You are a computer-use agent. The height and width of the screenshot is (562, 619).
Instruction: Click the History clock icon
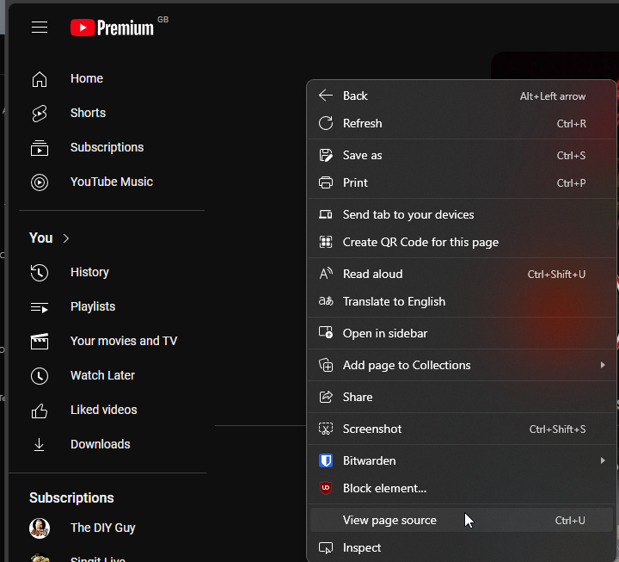point(40,272)
